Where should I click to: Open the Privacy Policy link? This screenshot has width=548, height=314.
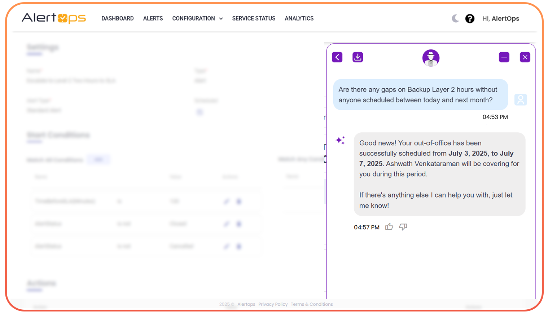click(273, 304)
